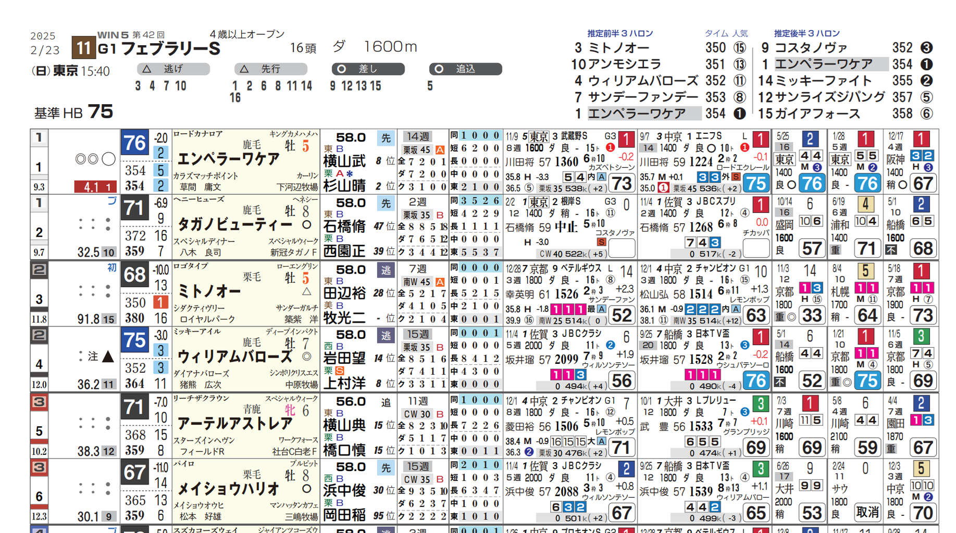Screen dimensions: 956x533
Task: Click the 取消 box in メイショウハリオ's row
Action: click(867, 512)
